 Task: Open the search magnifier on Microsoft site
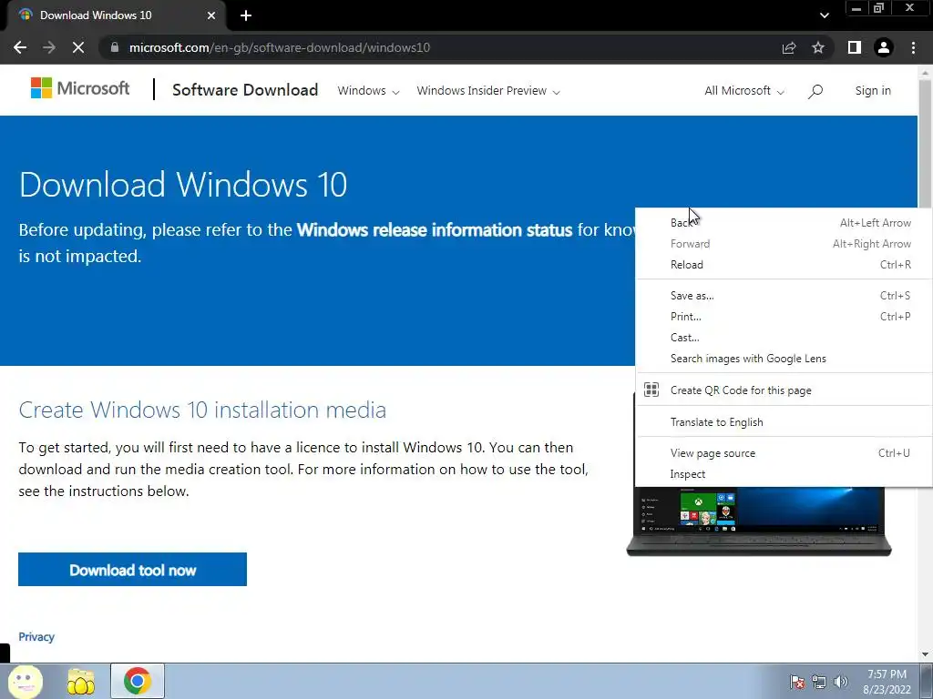tap(815, 91)
